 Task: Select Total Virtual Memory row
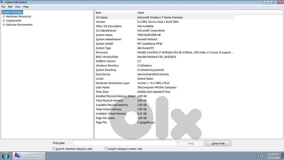point(165,109)
